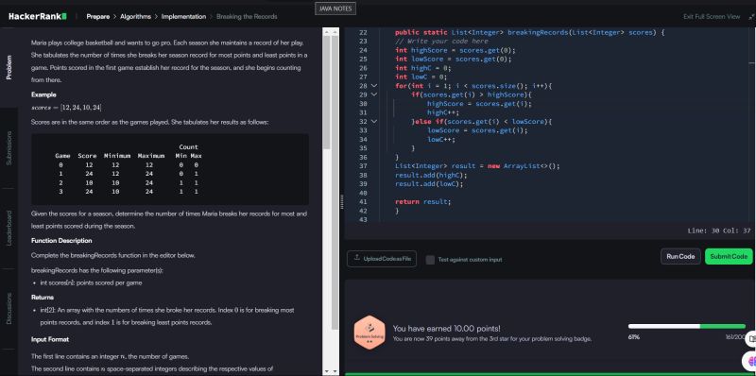Click 'result.add(lowC);' code line

click(429, 183)
